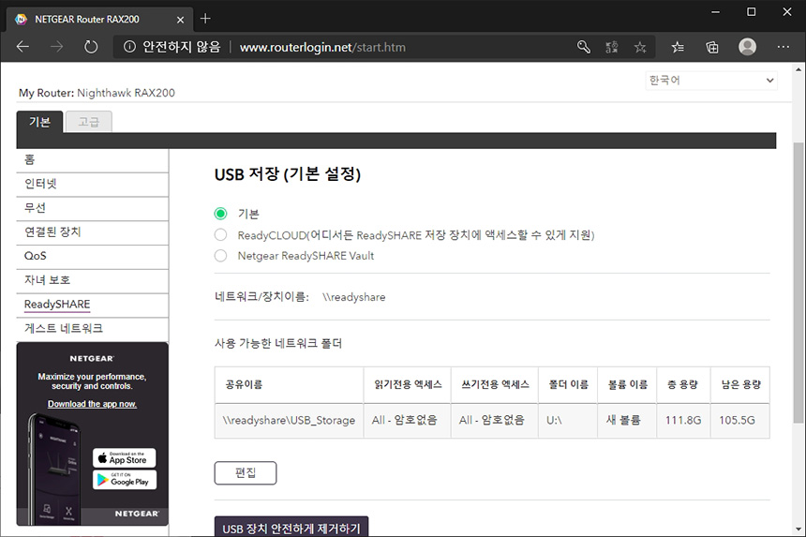Select the 기본 radio option
This screenshot has height=537, width=806.
(x=220, y=214)
